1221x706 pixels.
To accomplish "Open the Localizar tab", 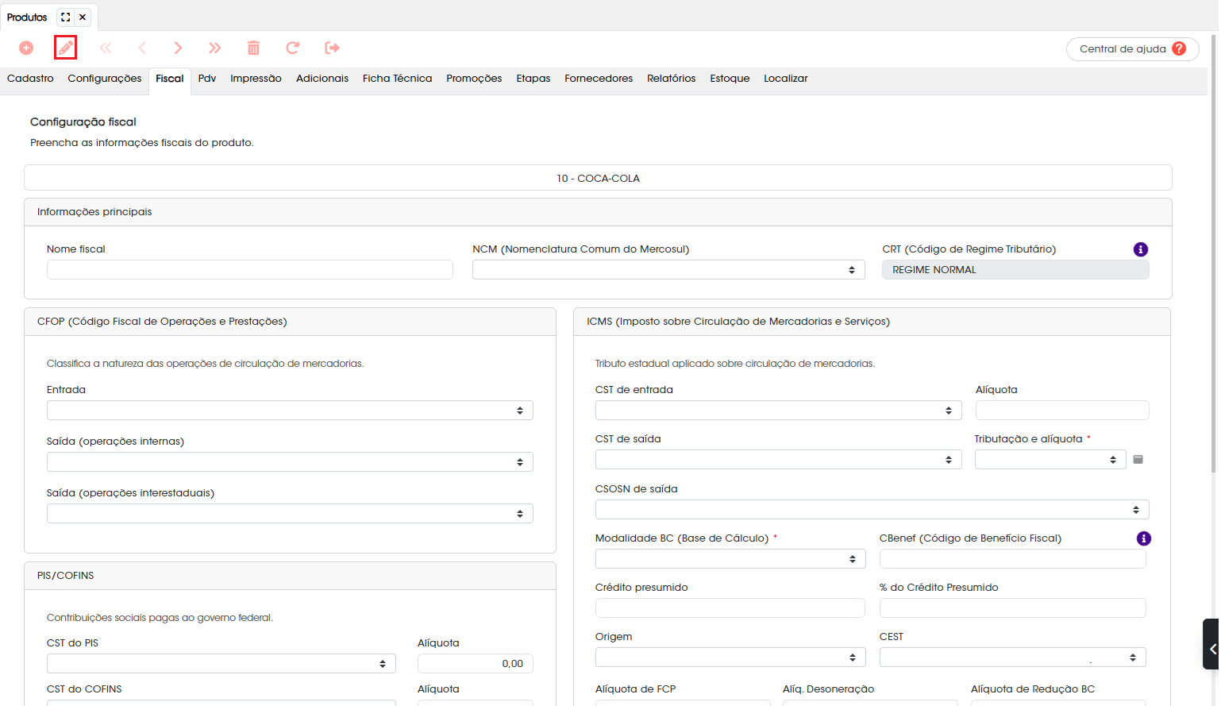I will point(786,79).
